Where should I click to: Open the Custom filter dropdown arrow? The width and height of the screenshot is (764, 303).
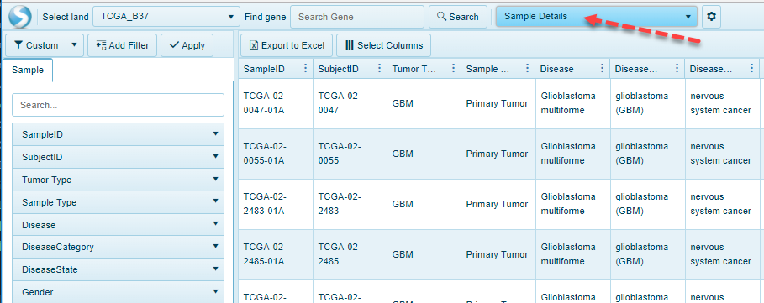74,44
